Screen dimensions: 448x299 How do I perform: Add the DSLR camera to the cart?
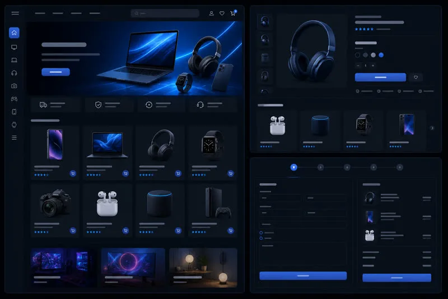(73, 231)
